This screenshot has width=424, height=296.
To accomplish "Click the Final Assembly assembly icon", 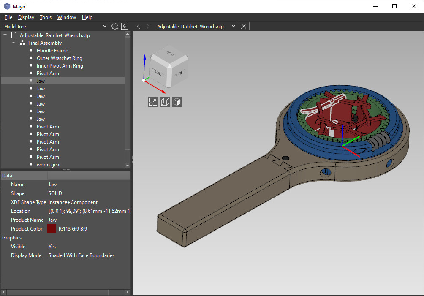I will point(22,43).
